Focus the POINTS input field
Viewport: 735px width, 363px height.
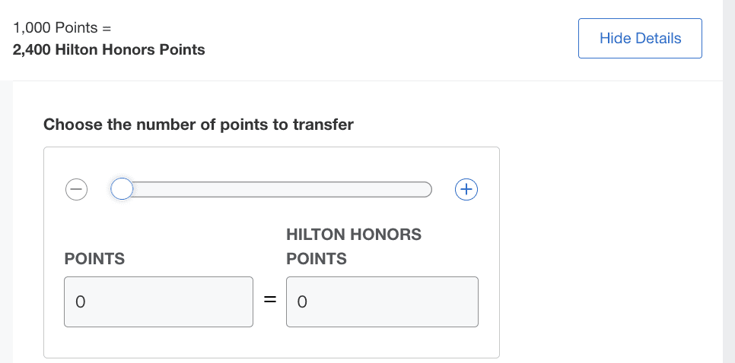point(158,301)
